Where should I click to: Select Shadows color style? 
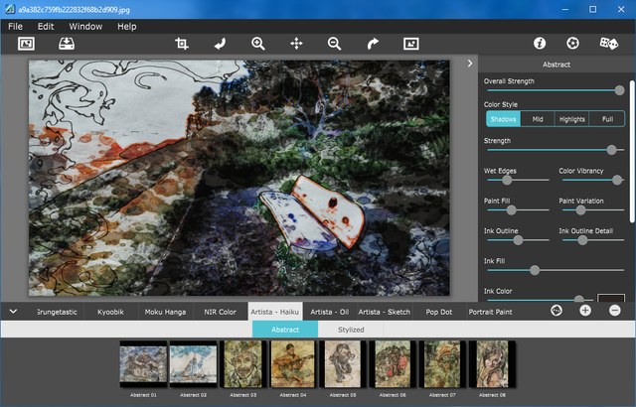(503, 119)
